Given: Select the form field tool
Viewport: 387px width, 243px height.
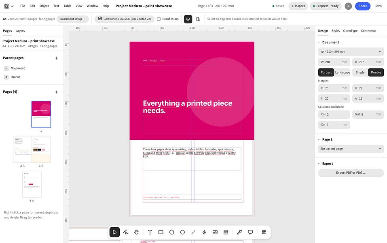Looking at the screenshot, I should (x=264, y=232).
